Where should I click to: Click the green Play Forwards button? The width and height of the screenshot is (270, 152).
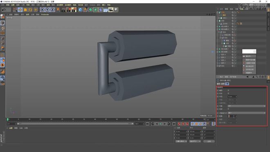161,124
